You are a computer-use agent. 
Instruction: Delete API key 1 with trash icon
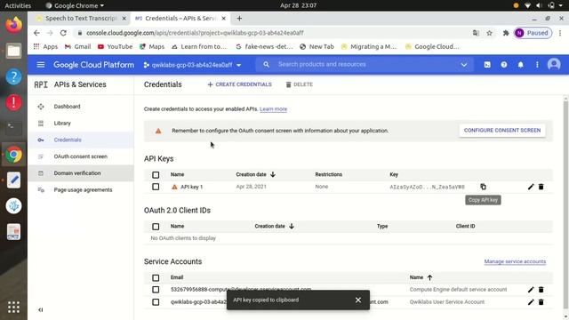click(541, 187)
